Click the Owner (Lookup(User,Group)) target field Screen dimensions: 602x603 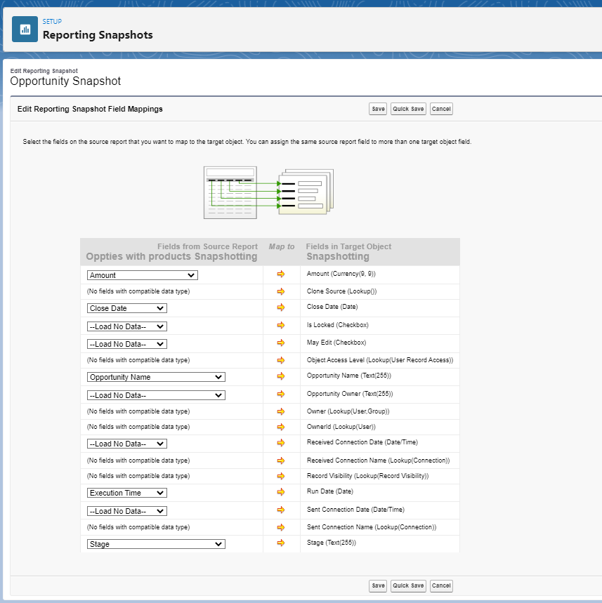click(348, 411)
